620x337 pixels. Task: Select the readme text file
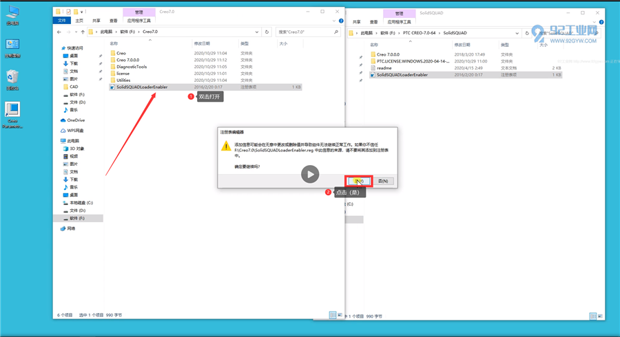384,68
